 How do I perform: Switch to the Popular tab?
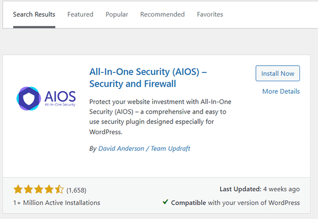[x=117, y=15]
